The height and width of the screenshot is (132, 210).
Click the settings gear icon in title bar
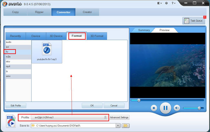166,3
